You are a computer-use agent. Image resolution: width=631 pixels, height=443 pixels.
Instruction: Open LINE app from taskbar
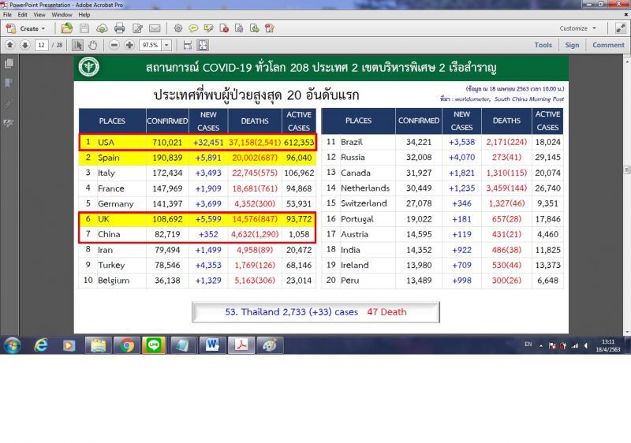point(153,345)
